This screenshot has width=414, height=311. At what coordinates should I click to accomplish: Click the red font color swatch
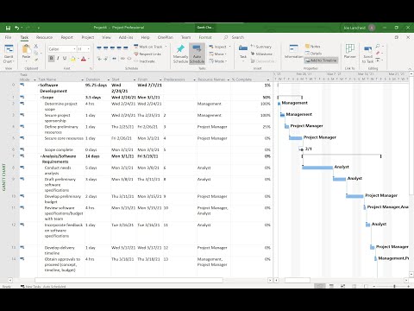point(84,59)
